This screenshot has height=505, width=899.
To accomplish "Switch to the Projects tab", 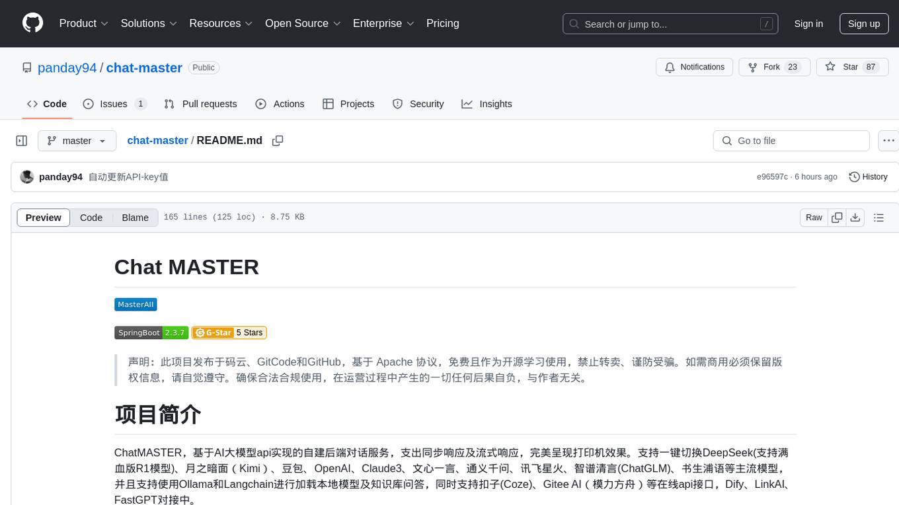I will [348, 104].
